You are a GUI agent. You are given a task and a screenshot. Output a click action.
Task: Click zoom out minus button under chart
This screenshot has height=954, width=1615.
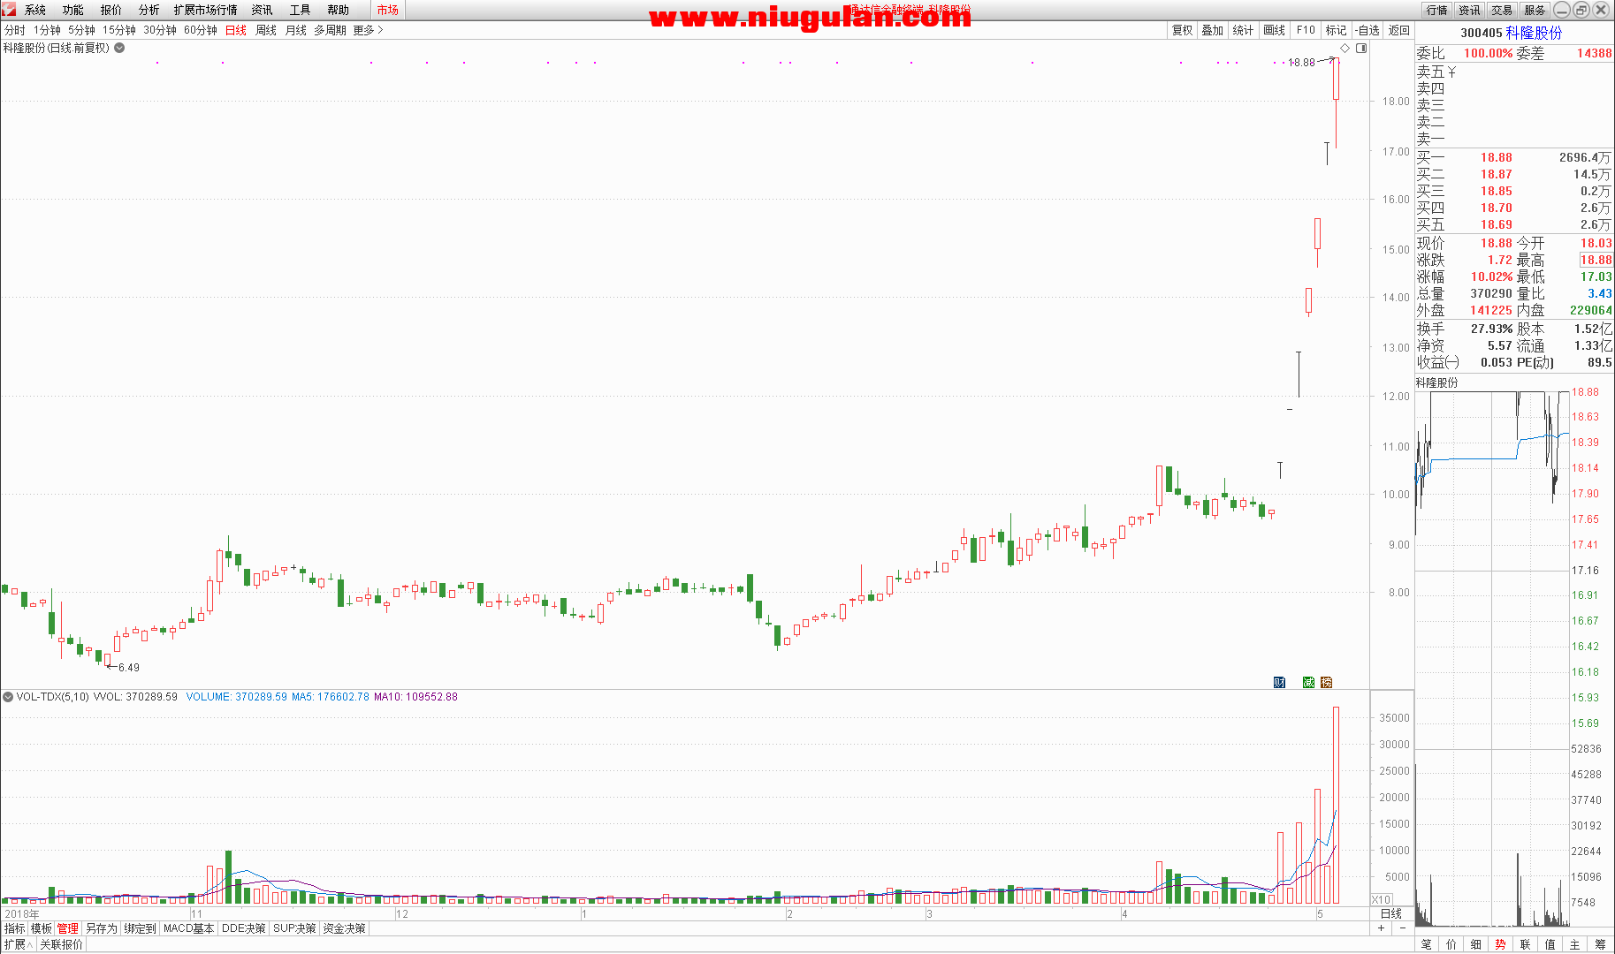tap(1401, 927)
